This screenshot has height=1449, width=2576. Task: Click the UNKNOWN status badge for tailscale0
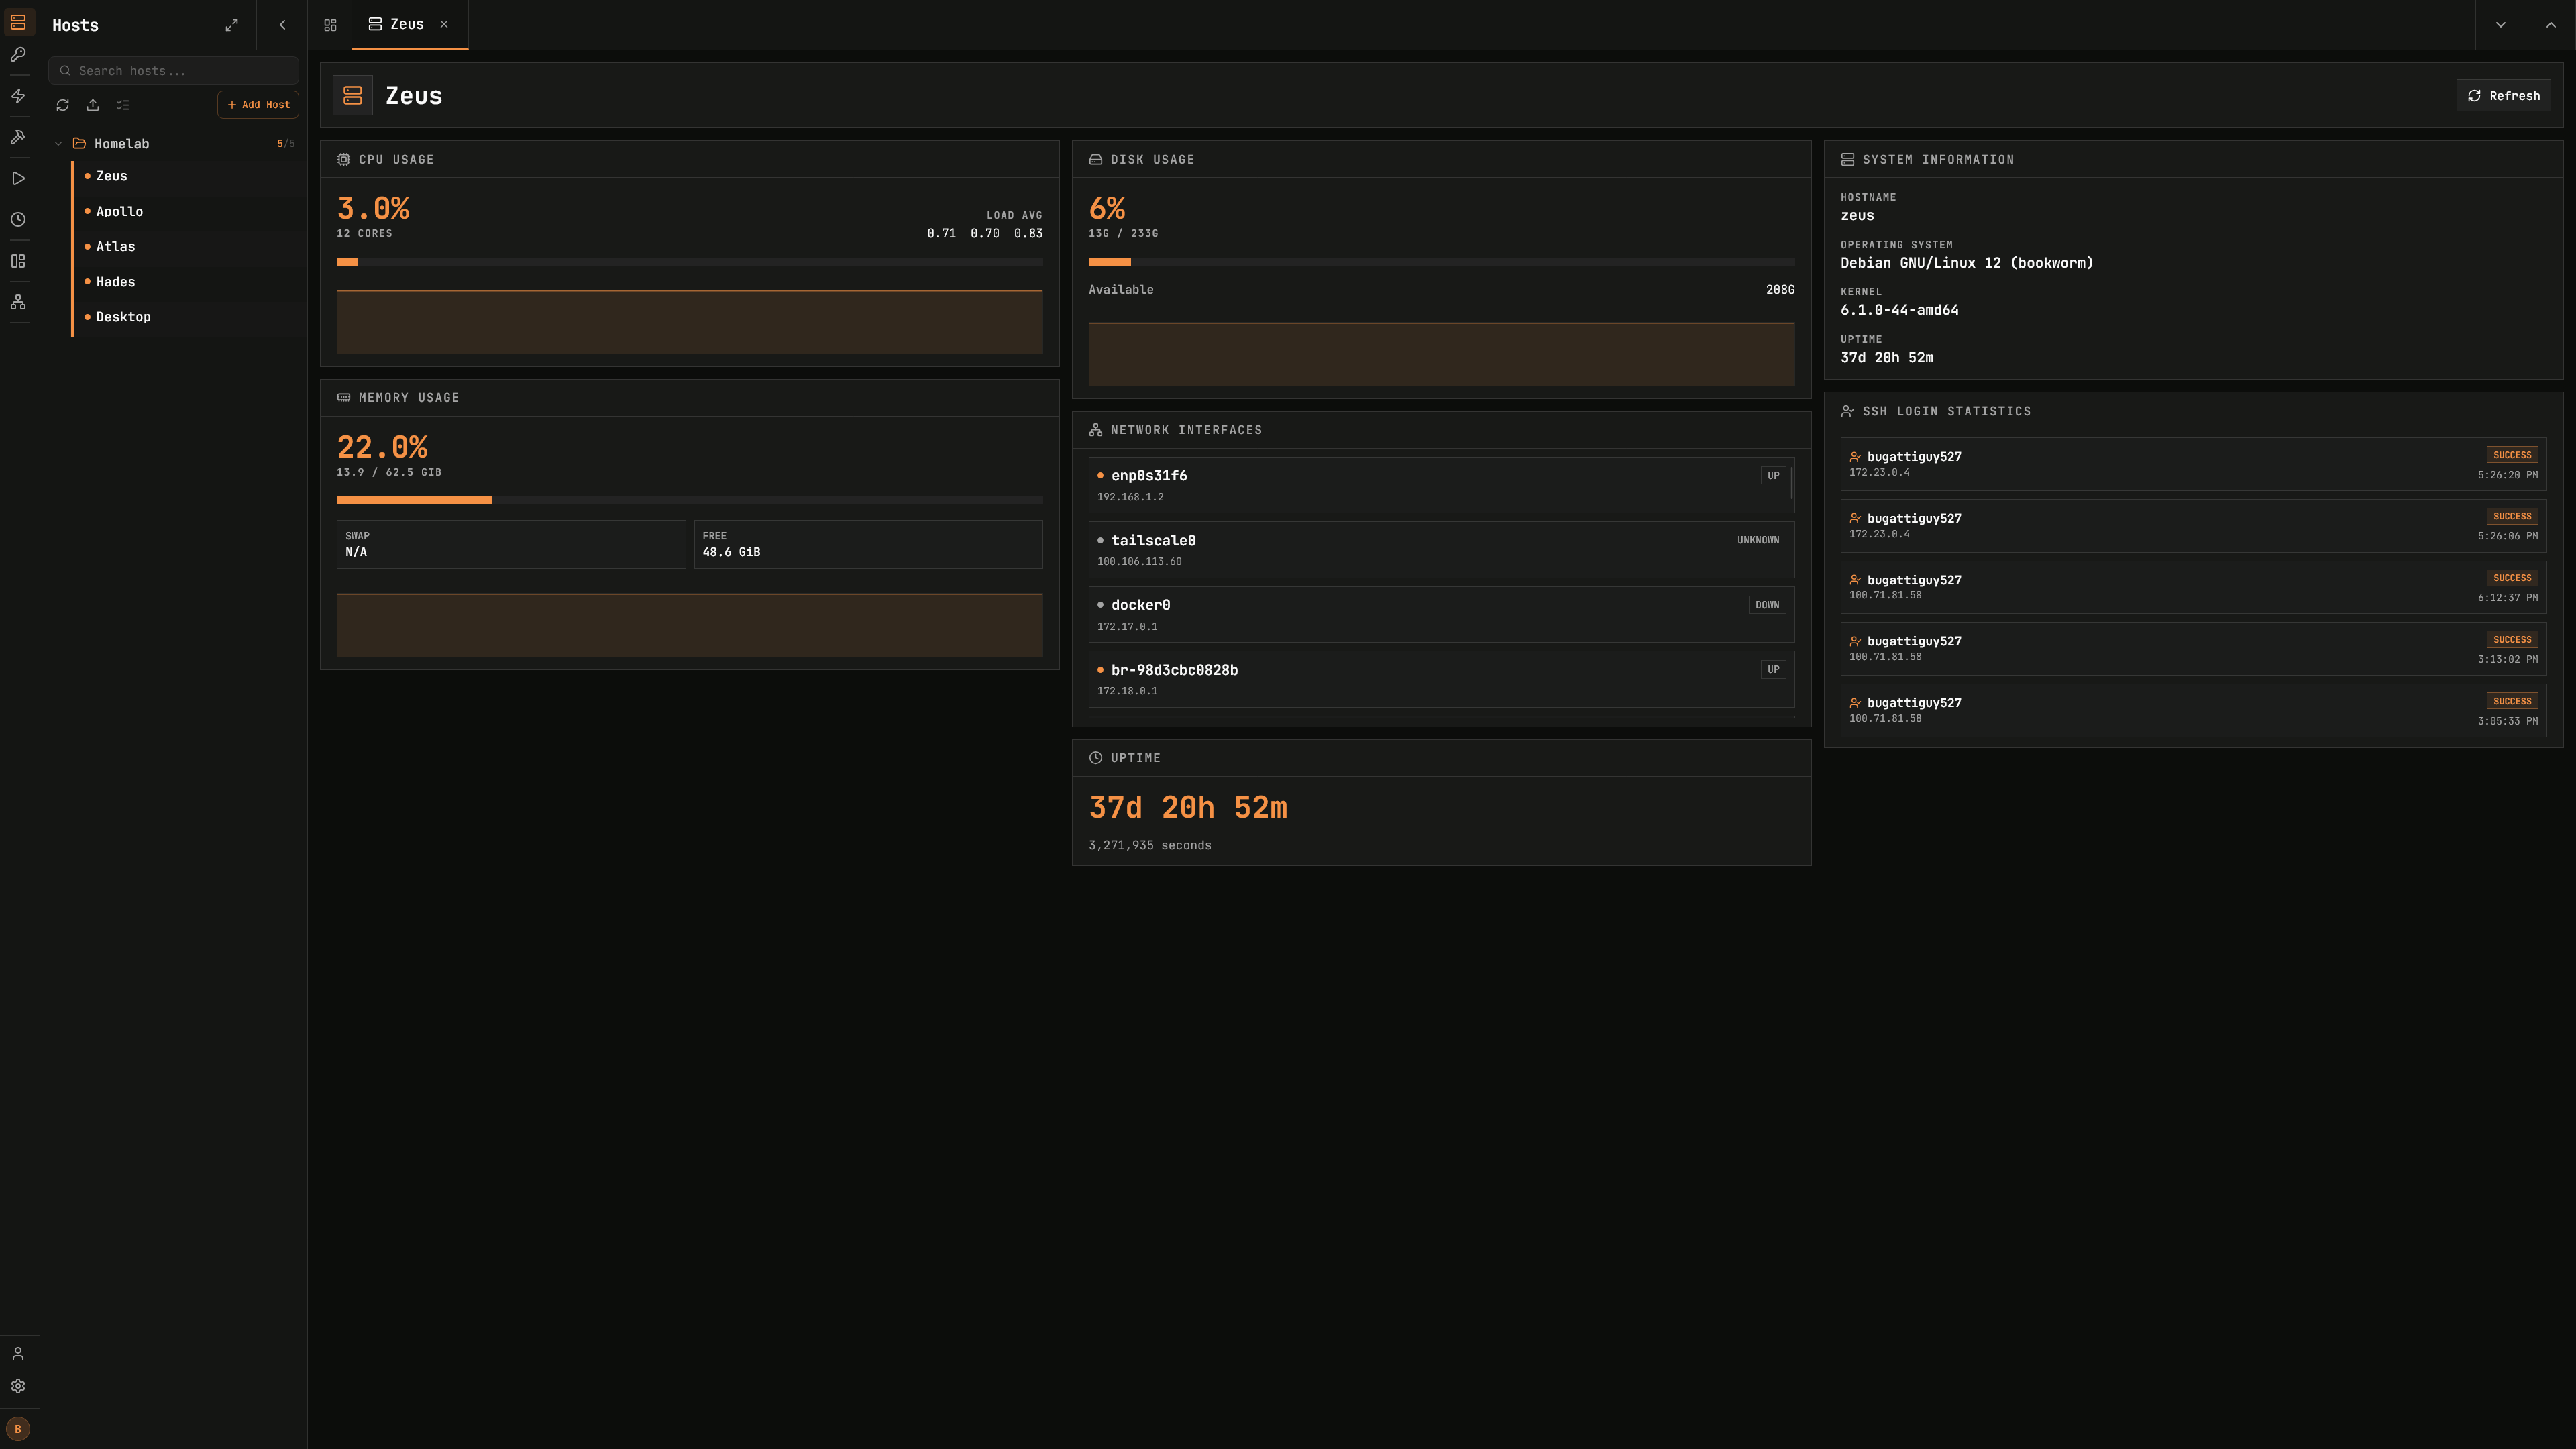pos(1758,540)
